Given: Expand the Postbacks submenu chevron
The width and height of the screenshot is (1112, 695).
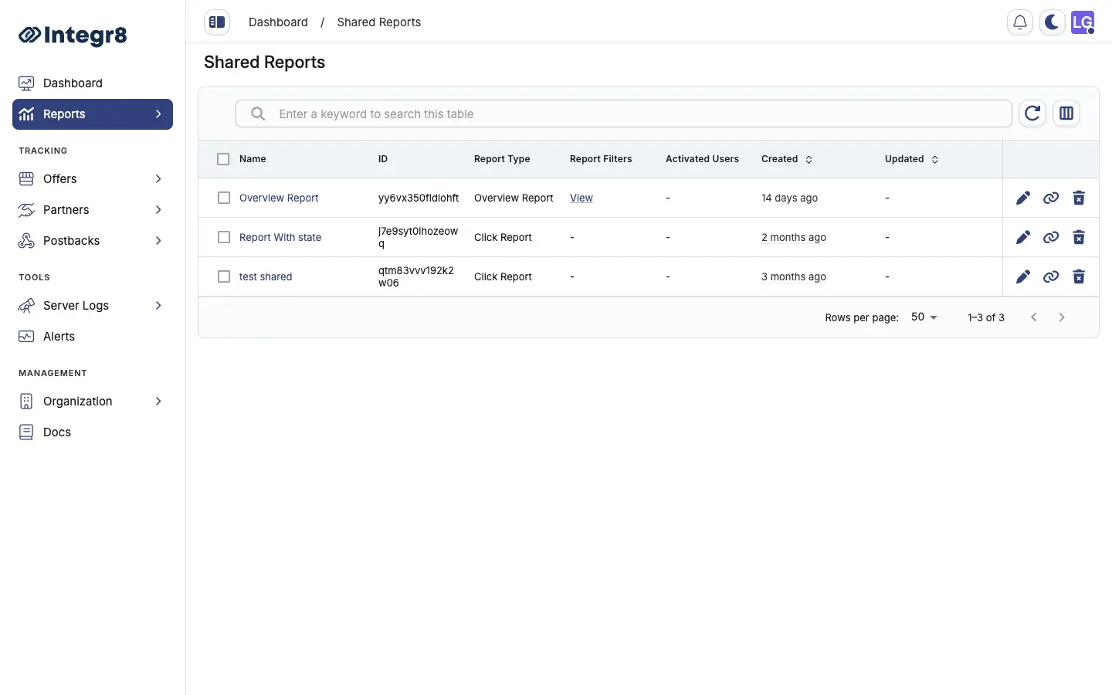Looking at the screenshot, I should click(x=158, y=240).
